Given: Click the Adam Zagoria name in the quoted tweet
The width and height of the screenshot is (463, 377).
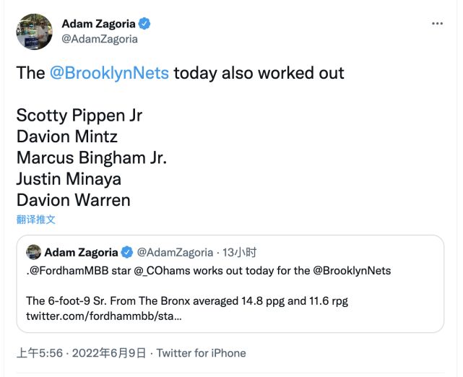Looking at the screenshot, I should pos(81,252).
